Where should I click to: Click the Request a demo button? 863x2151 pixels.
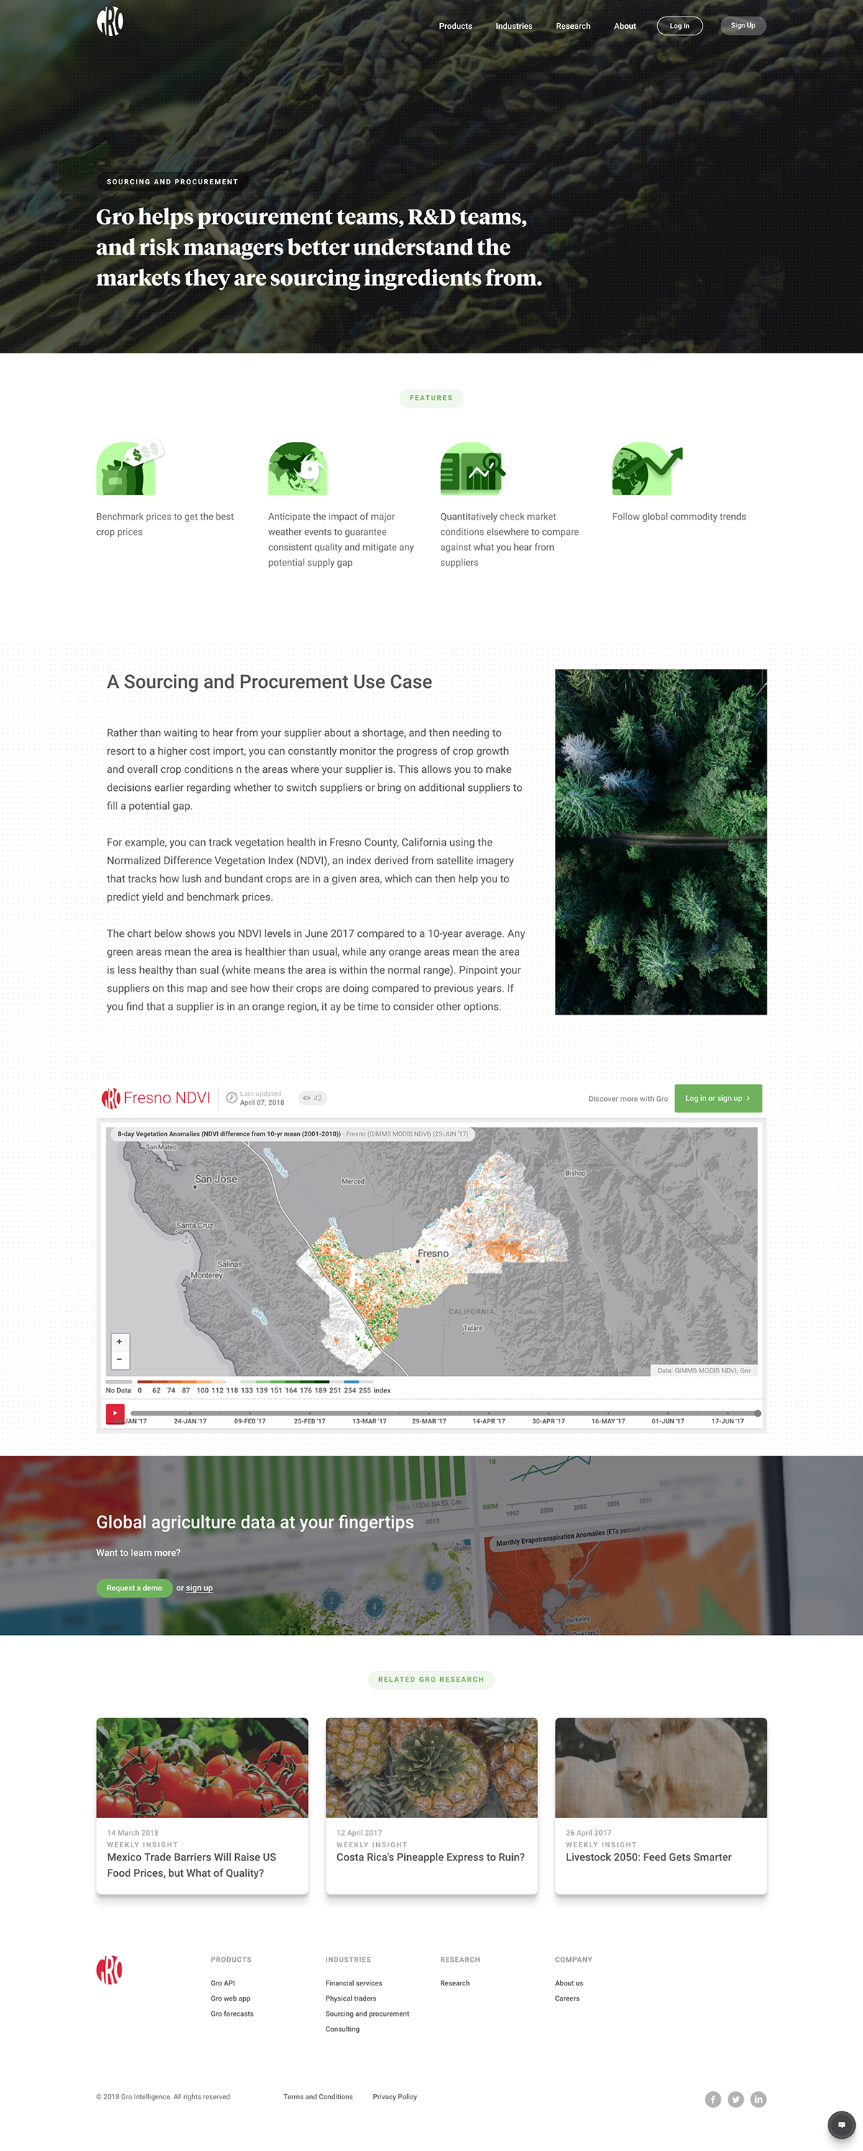click(x=134, y=1588)
